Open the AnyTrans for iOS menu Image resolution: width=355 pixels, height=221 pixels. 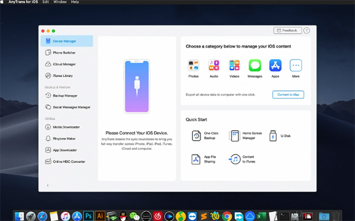click(23, 2)
